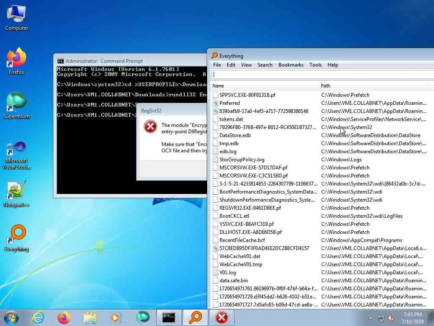Screen dimensions: 434x326
Task: Sort results by Path column header
Action: tap(373, 86)
